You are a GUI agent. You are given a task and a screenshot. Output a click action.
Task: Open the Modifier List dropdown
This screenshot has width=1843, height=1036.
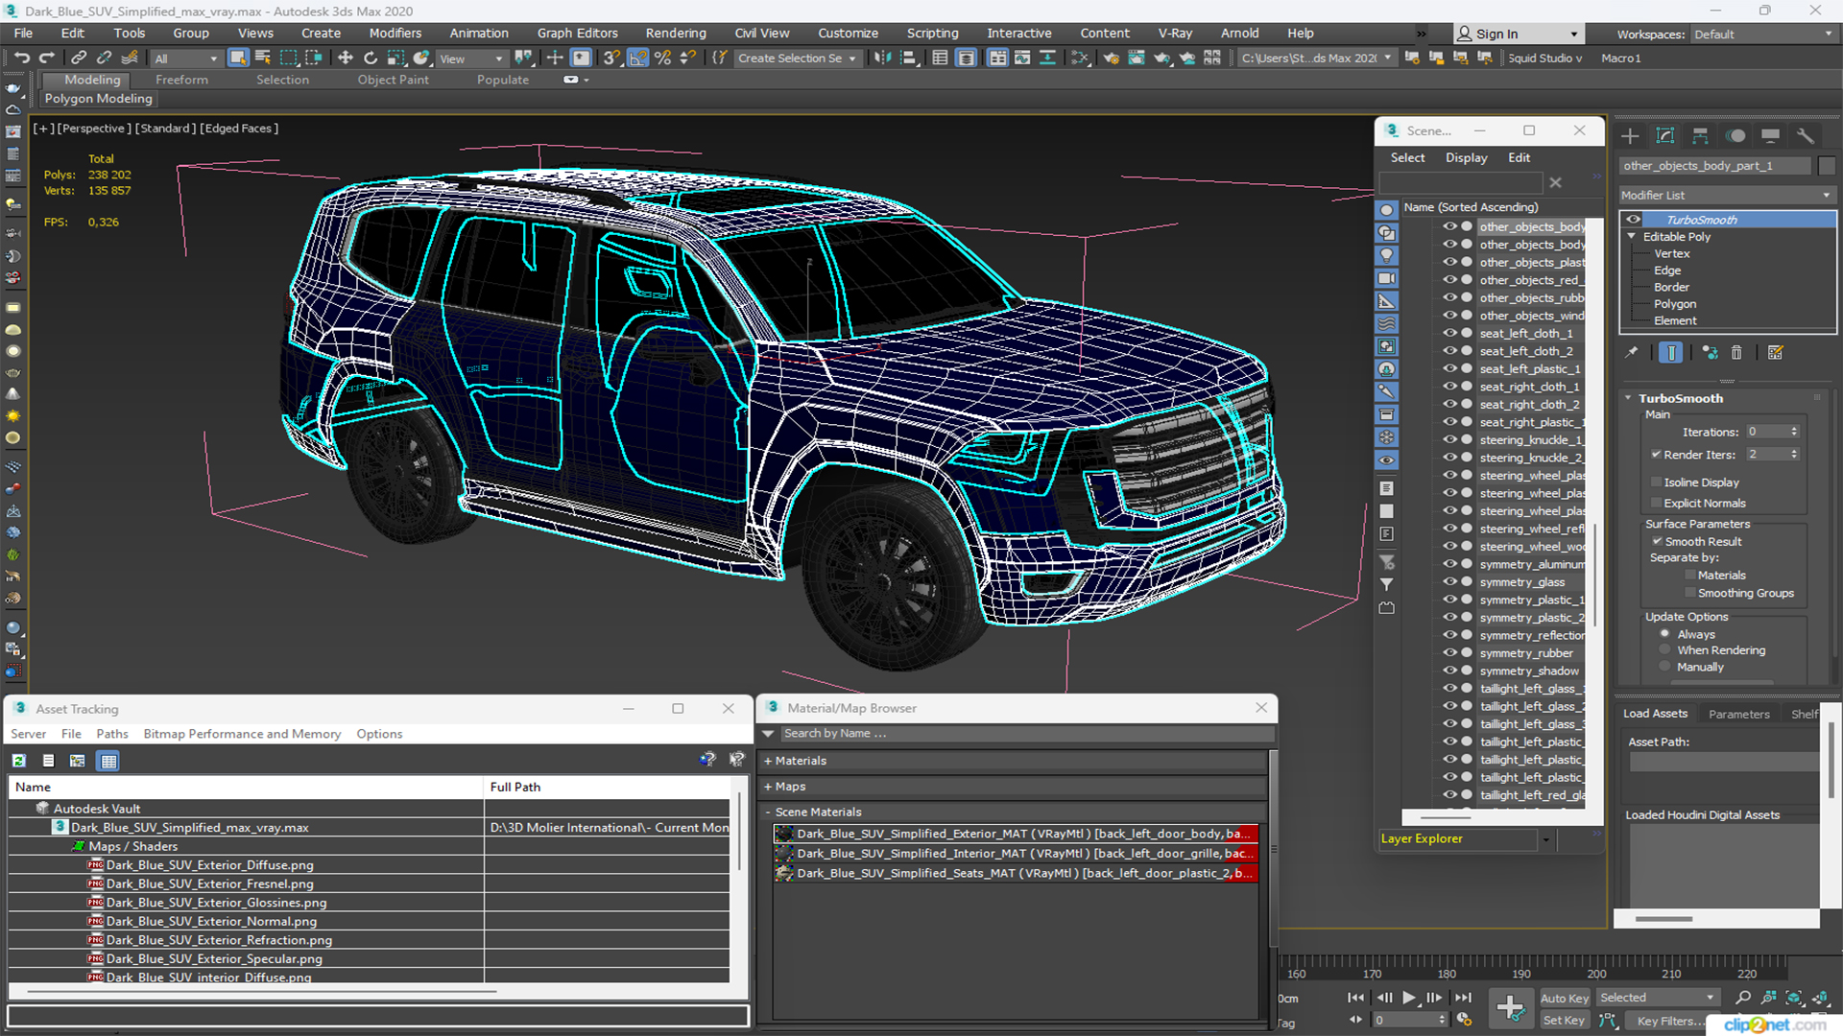1727,195
